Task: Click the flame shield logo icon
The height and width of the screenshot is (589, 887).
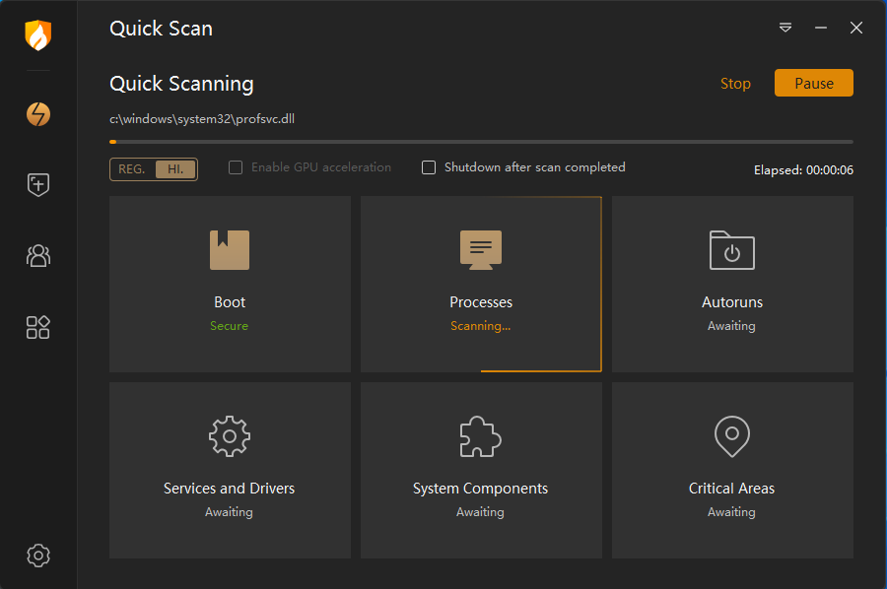Action: (37, 36)
